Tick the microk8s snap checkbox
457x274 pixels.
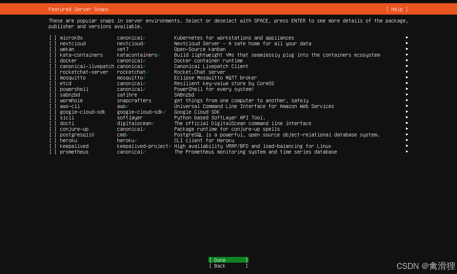[x=53, y=38]
